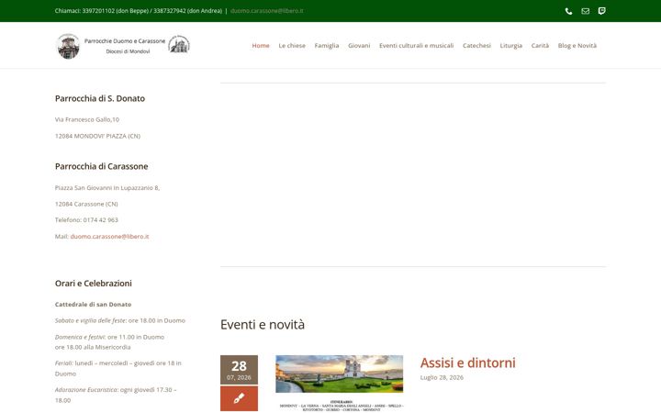Click the Sabato e vigilia delle feste line
The width and height of the screenshot is (661, 413).
pos(120,320)
